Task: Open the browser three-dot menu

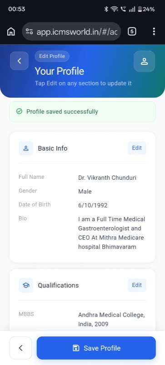Action: [154, 31]
